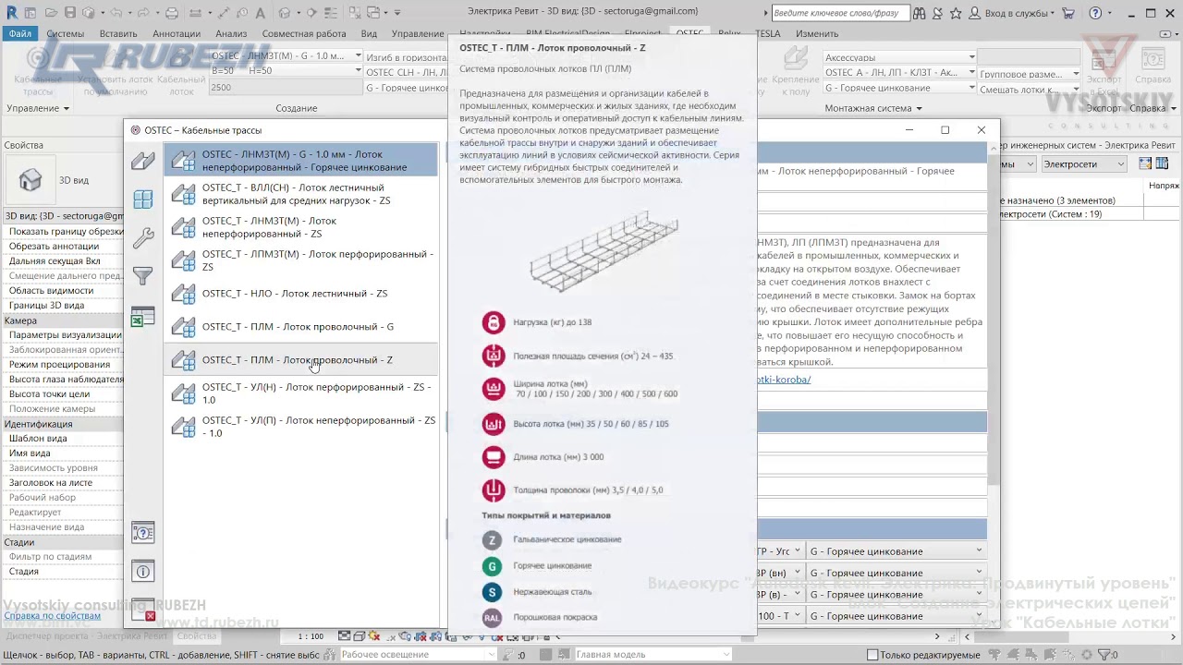
Task: Open the Аннотации ribbon tab
Action: 177,33
